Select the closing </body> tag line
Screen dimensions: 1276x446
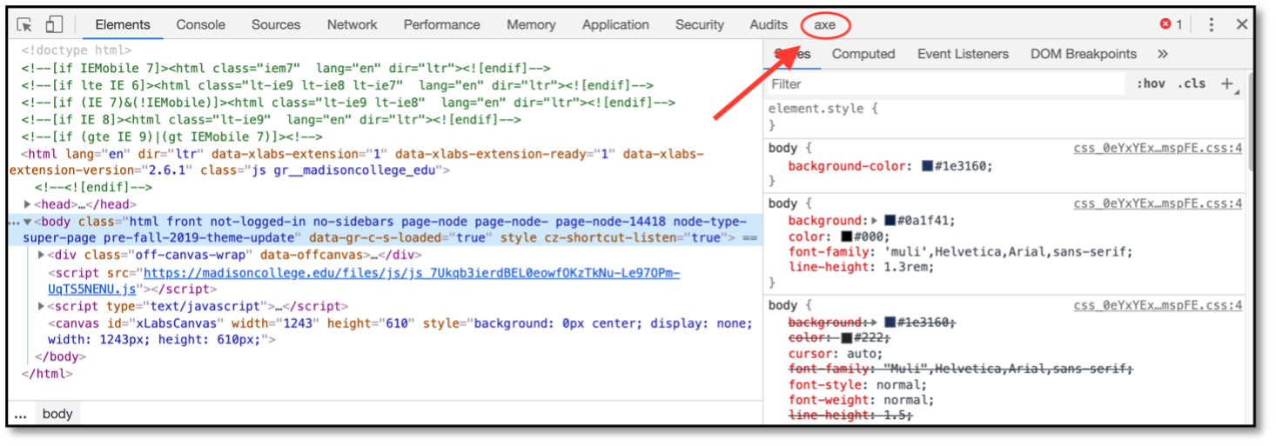point(60,356)
